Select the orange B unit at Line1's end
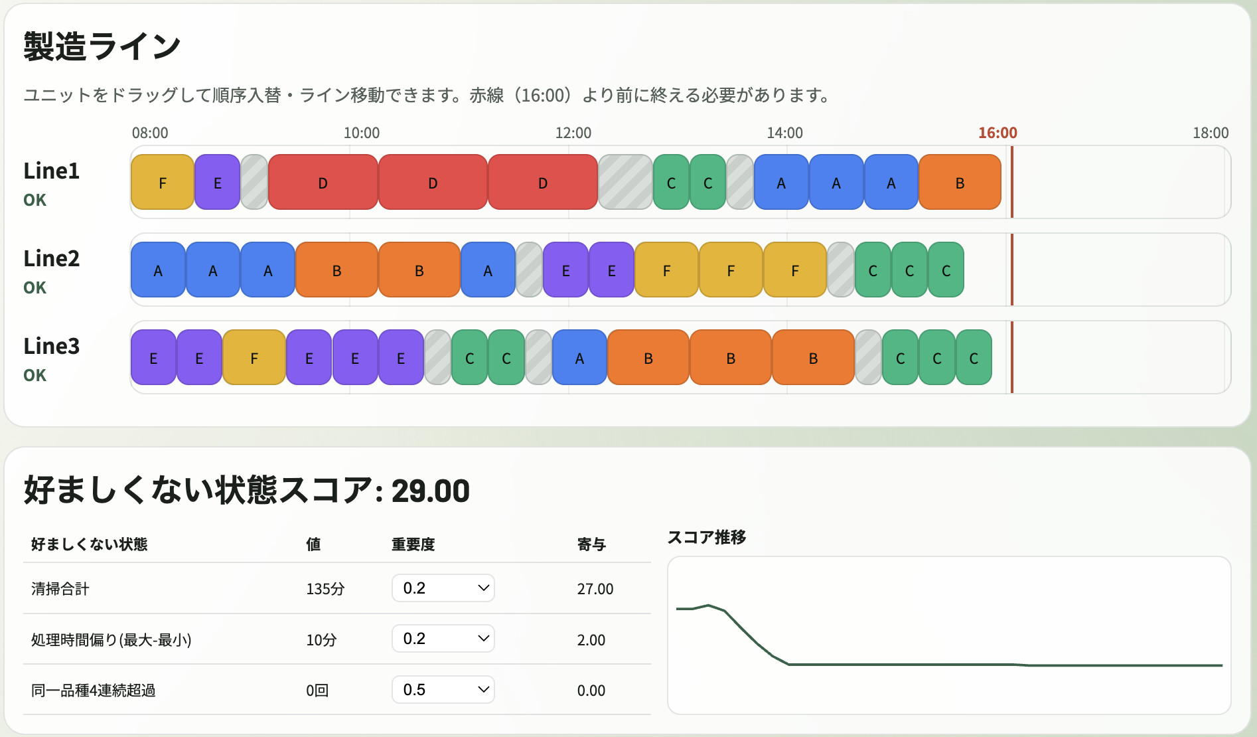 960,182
